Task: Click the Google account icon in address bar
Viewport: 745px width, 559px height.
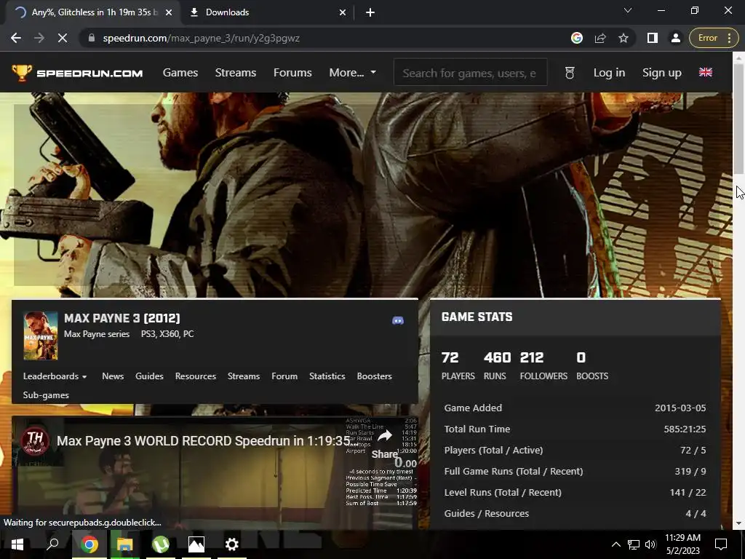Action: coord(577,38)
